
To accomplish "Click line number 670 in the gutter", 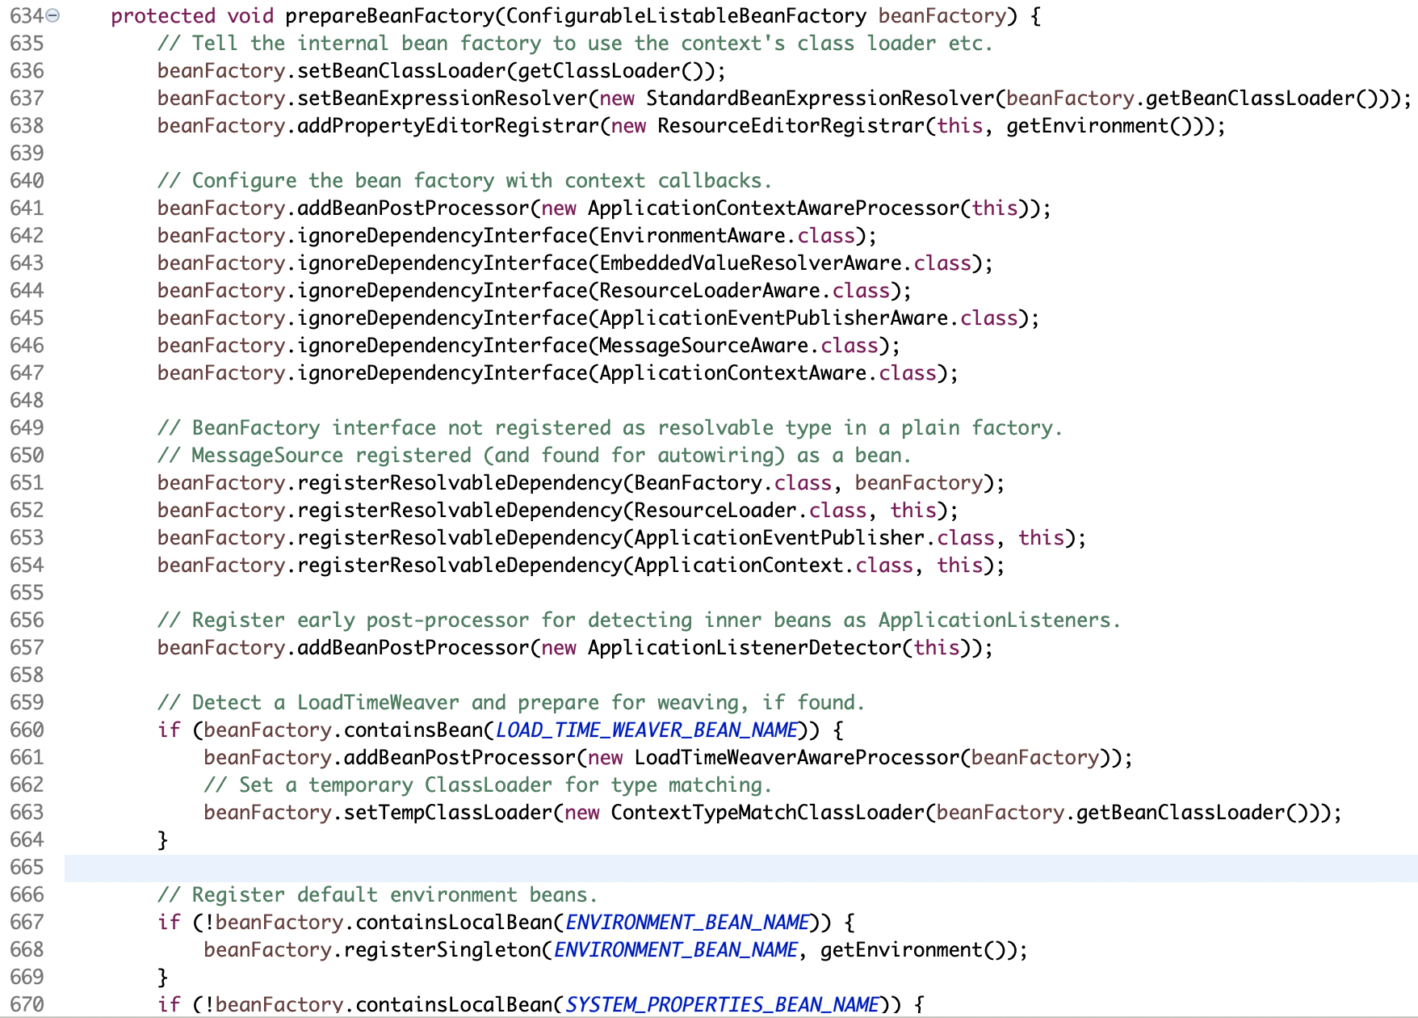I will (27, 1005).
